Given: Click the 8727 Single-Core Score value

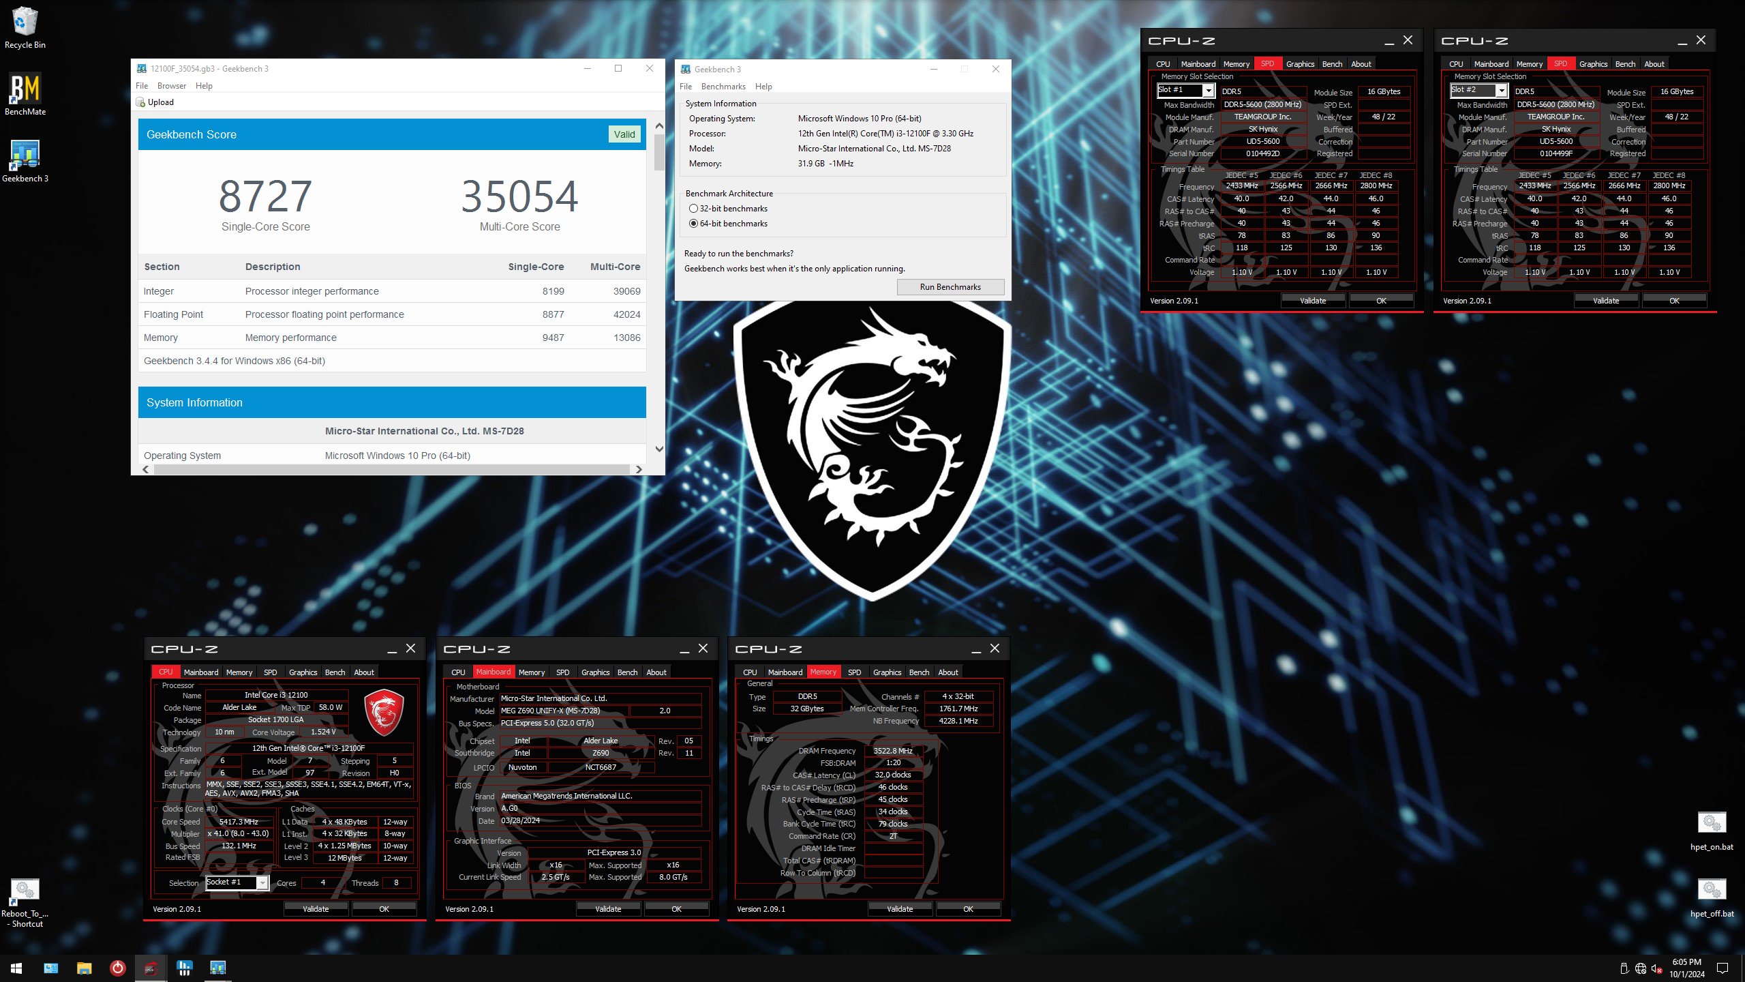Looking at the screenshot, I should tap(266, 196).
